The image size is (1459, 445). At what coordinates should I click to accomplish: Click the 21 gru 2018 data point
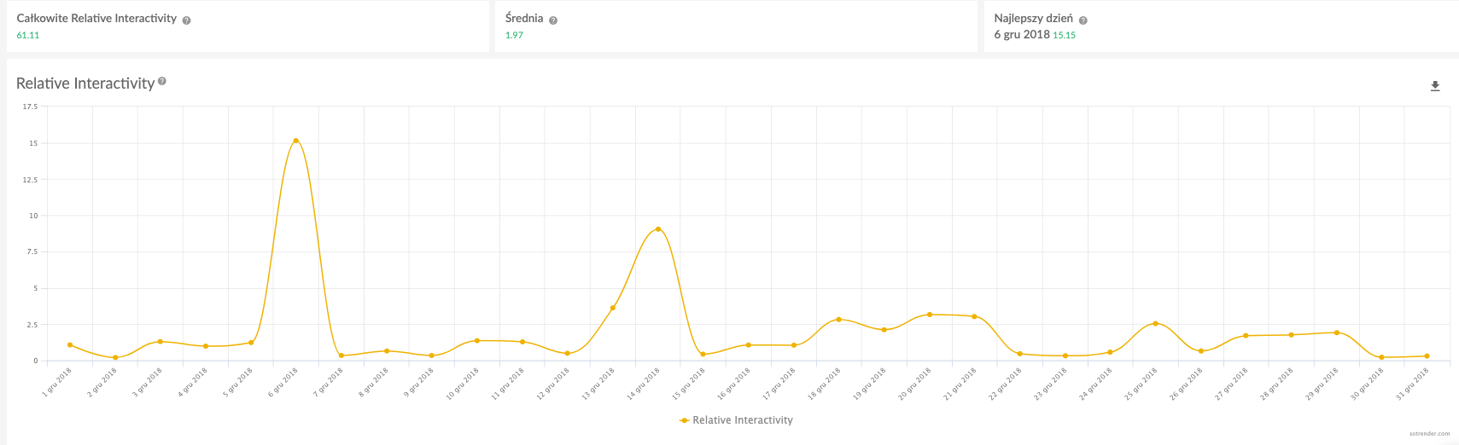(974, 316)
